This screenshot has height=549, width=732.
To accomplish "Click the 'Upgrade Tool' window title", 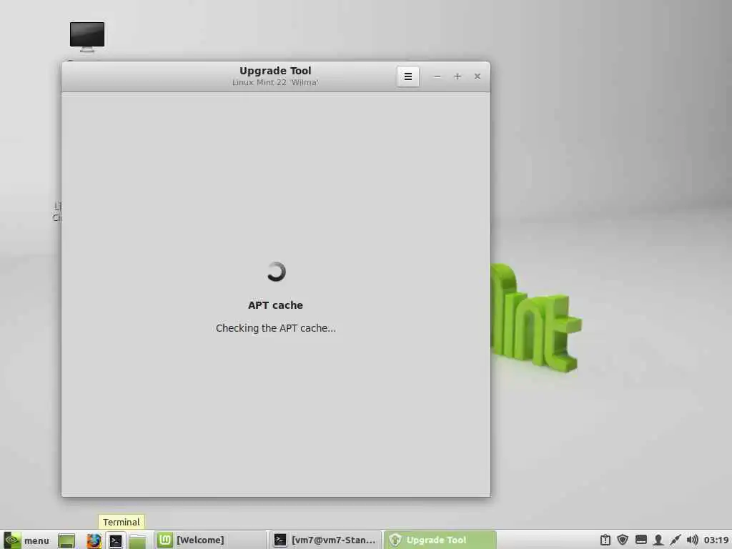I will click(275, 71).
